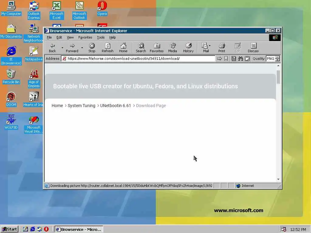
Task: Click the Quality PNG value field
Action: [x=271, y=59]
